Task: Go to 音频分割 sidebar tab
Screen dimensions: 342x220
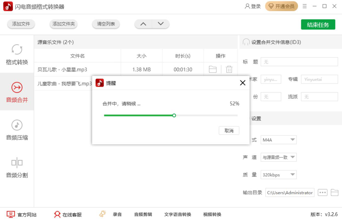Action: (17, 167)
